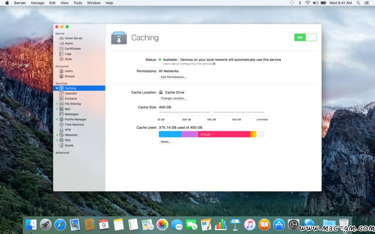Click the '375.14 GB used of 400 GB' text
Image resolution: width=375 pixels, height=234 pixels.
pos(180,127)
